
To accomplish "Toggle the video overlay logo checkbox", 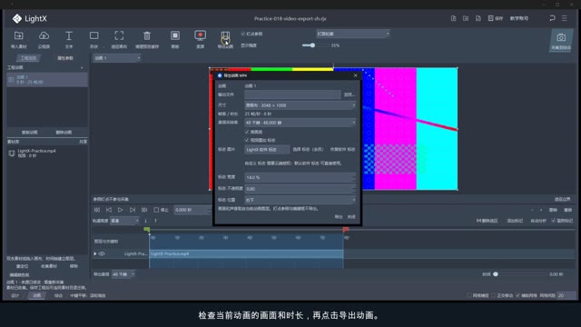I will click(247, 140).
